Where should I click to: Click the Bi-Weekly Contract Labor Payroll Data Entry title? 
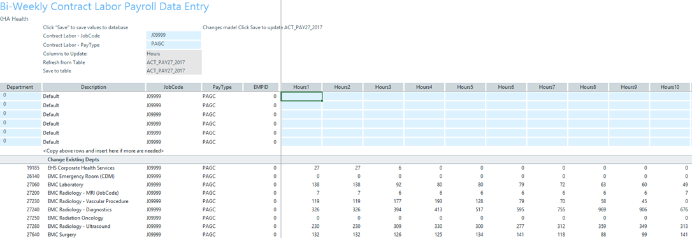coord(105,6)
